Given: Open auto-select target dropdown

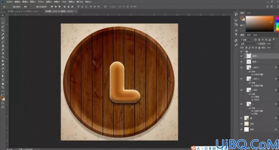Looking at the screenshot, I should point(27,7).
